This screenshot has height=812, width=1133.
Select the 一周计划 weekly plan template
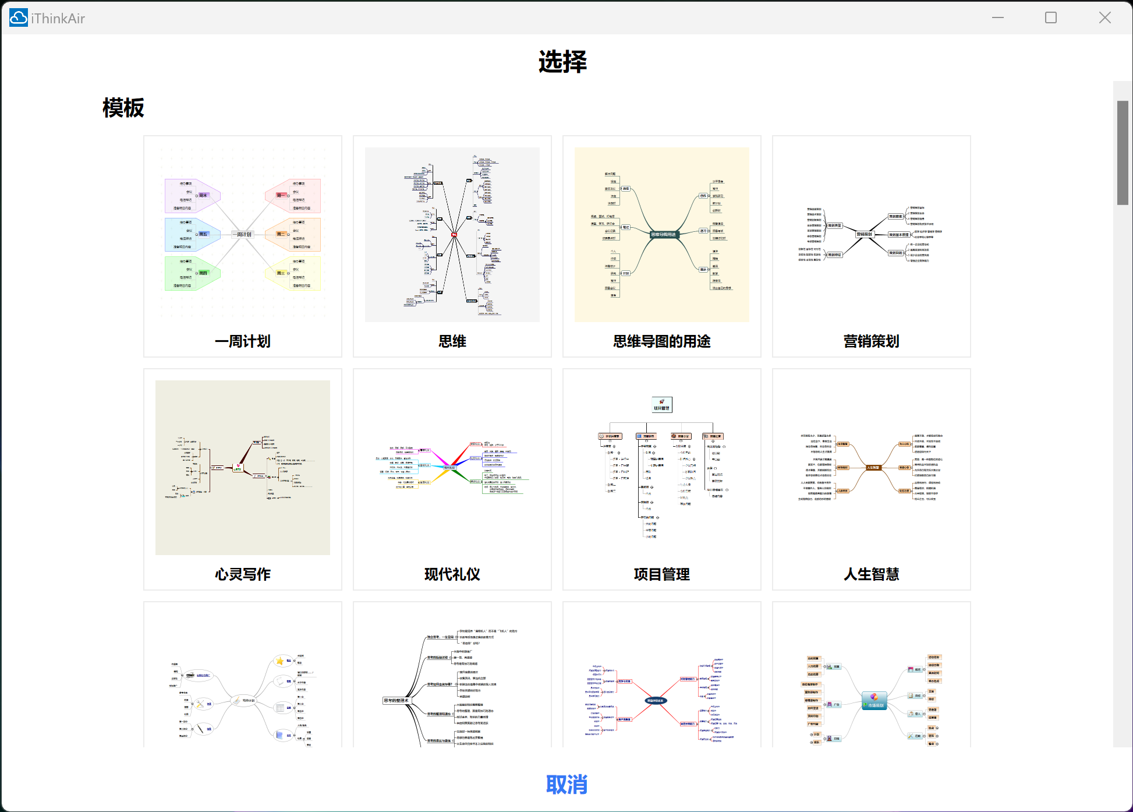242,245
